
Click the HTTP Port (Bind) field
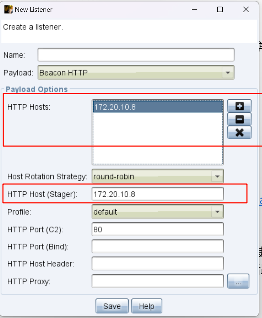(x=158, y=247)
